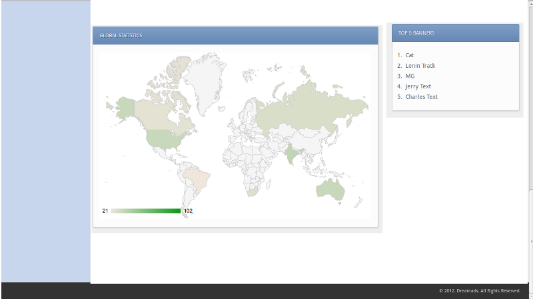Choose Jerry Text from banner list
This screenshot has height=299, width=533.
click(418, 86)
